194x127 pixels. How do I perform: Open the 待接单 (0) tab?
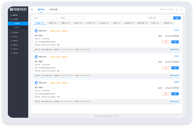point(40,23)
